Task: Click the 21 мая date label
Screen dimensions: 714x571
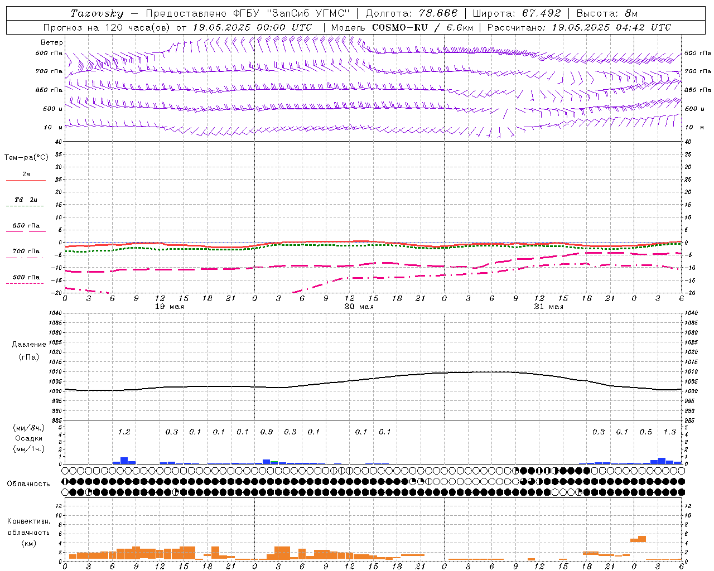Action: click(x=549, y=307)
